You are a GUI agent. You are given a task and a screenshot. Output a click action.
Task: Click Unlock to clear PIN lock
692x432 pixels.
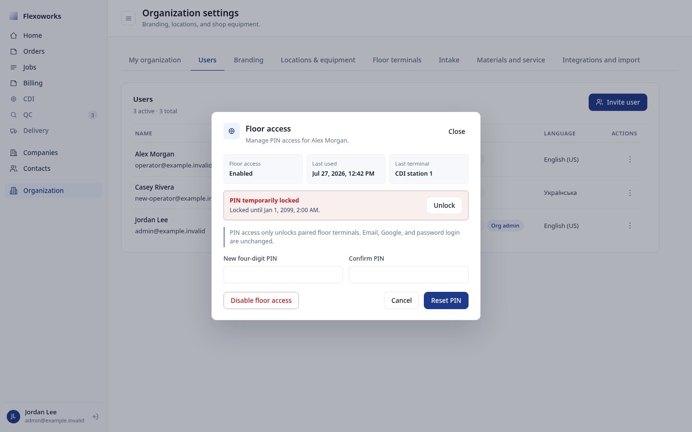tap(444, 205)
